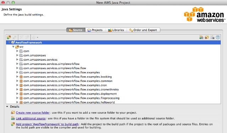Open the Create new source folder link
The width and height of the screenshot is (227, 133).
[x=33, y=113]
